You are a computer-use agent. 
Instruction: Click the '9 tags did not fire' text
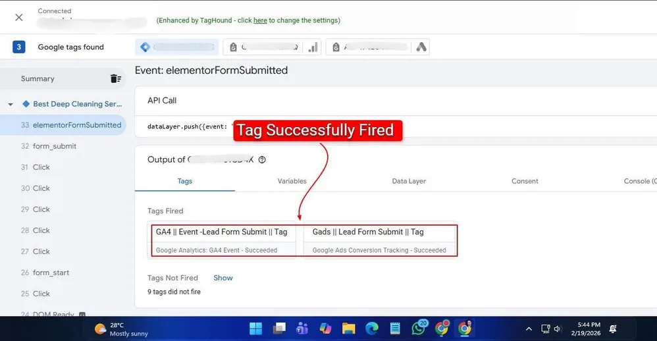pyautogui.click(x=174, y=292)
